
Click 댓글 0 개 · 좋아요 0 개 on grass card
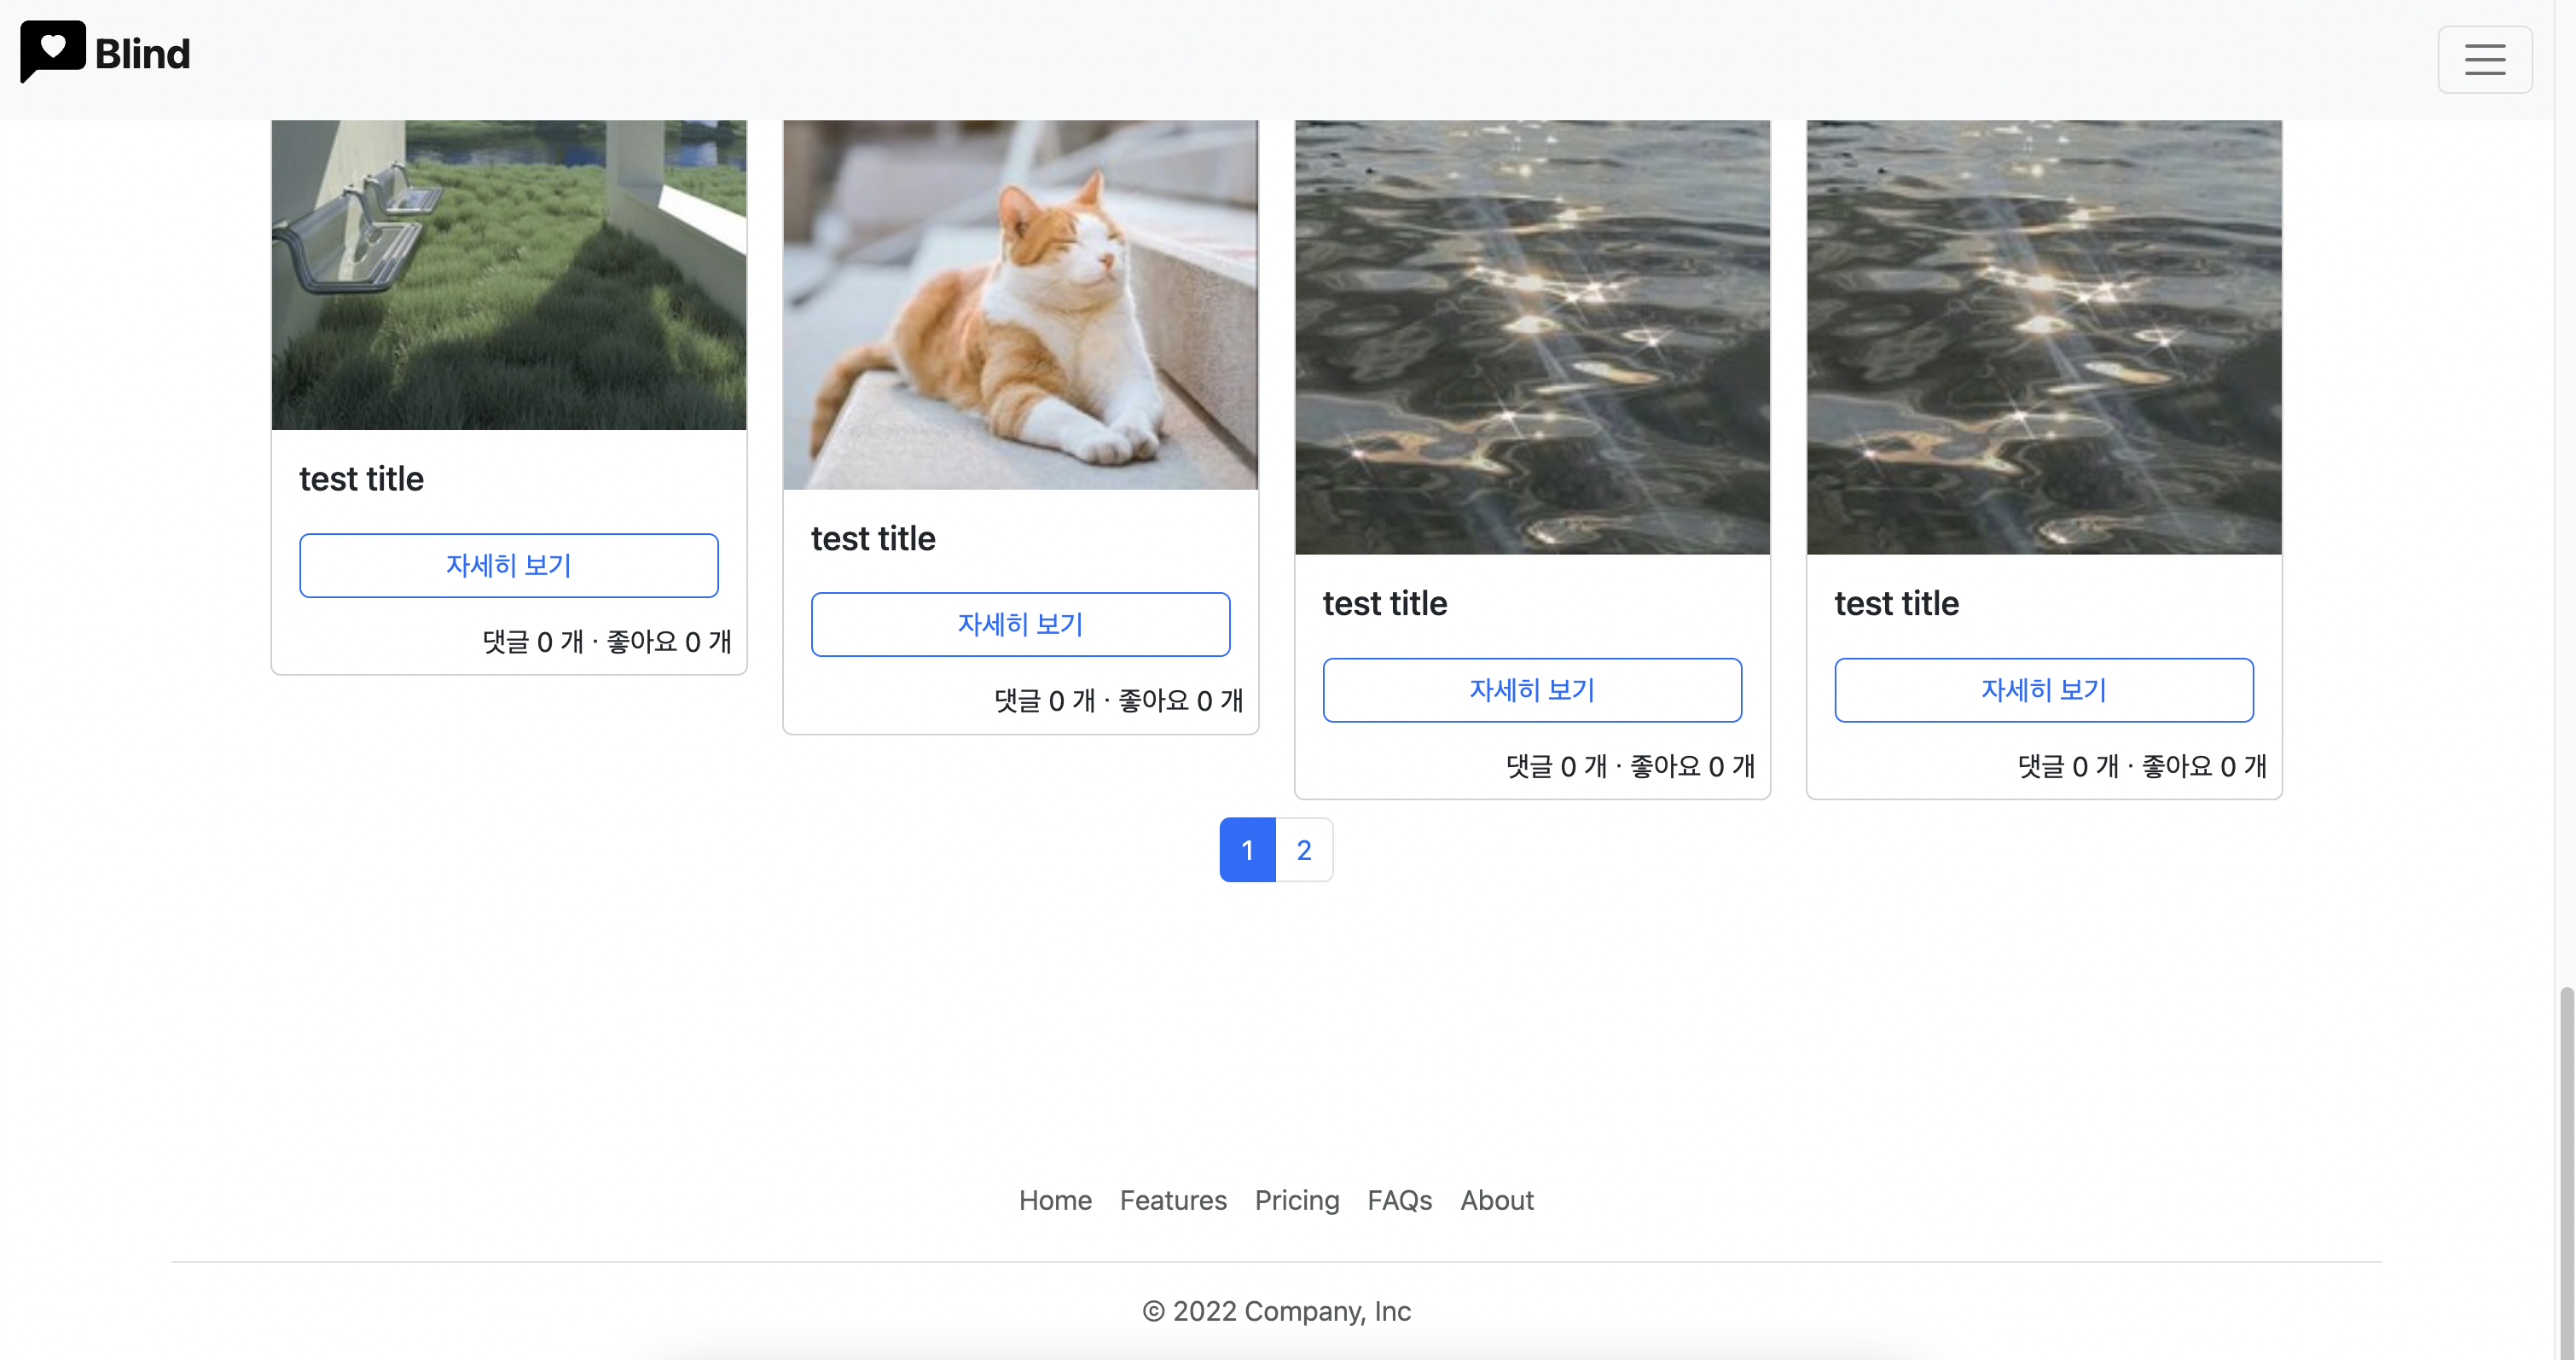tap(607, 642)
